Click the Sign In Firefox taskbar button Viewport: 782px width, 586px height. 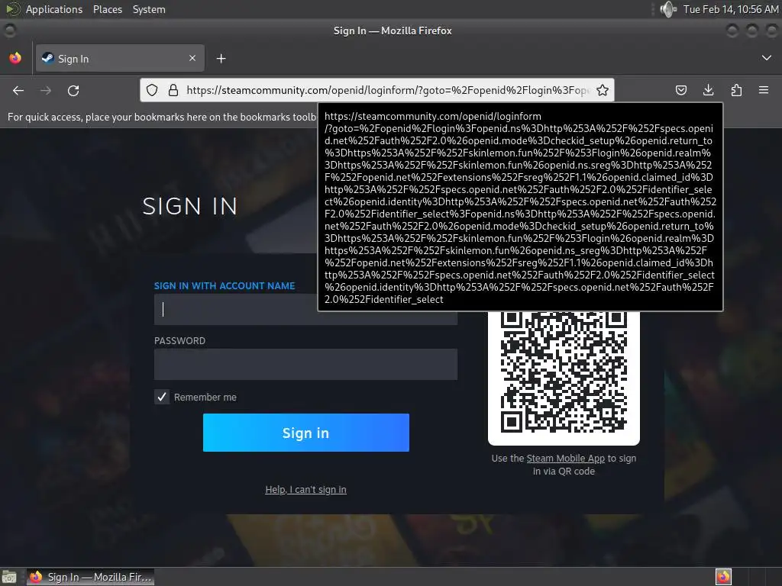(90, 577)
